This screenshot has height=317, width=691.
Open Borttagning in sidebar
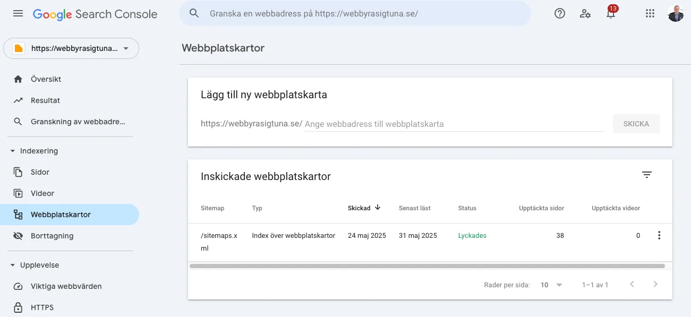69,236
